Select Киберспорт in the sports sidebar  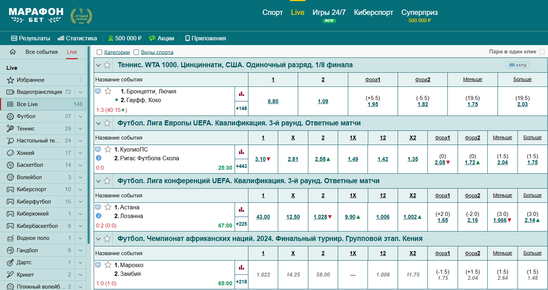37,189
